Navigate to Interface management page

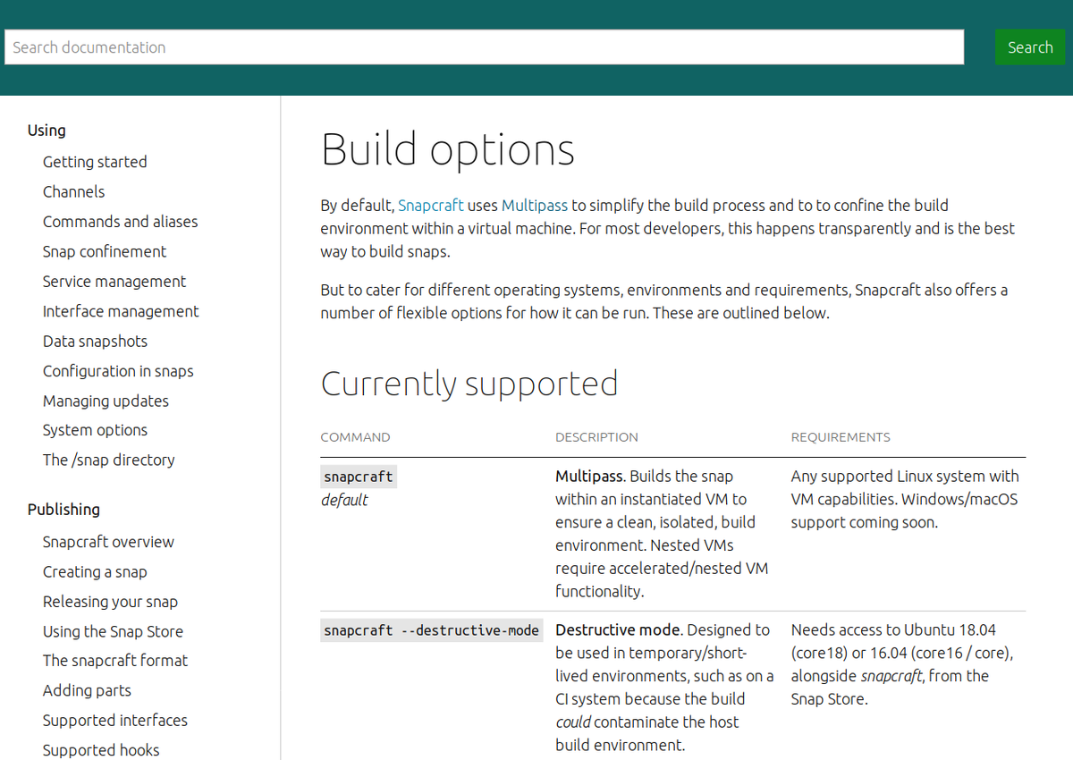(121, 311)
